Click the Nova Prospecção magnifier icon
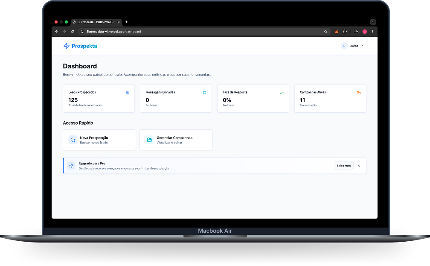The width and height of the screenshot is (430, 266). point(73,140)
